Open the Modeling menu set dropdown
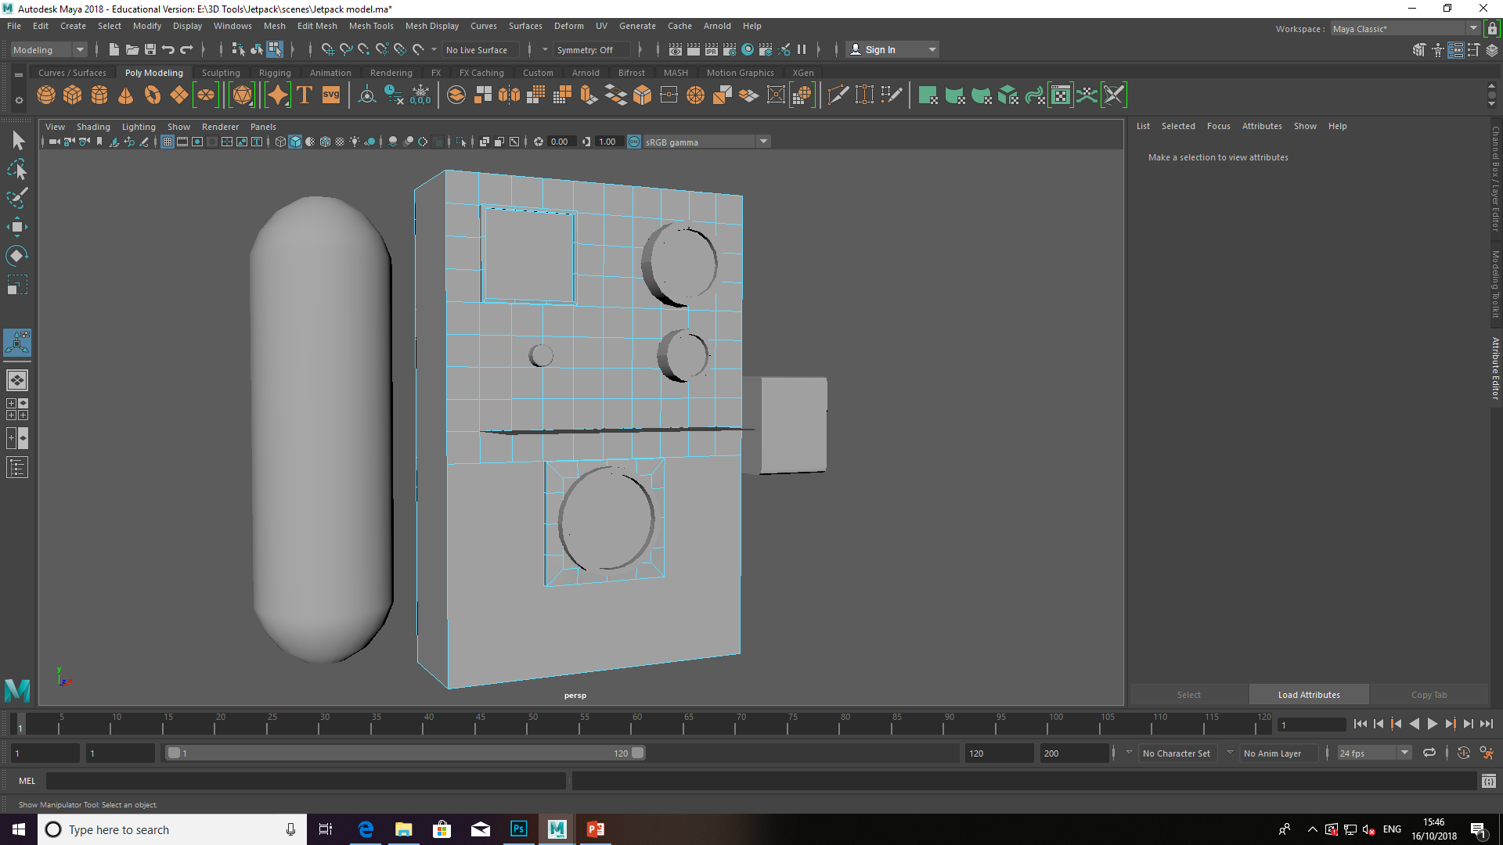1503x845 pixels. (49, 49)
